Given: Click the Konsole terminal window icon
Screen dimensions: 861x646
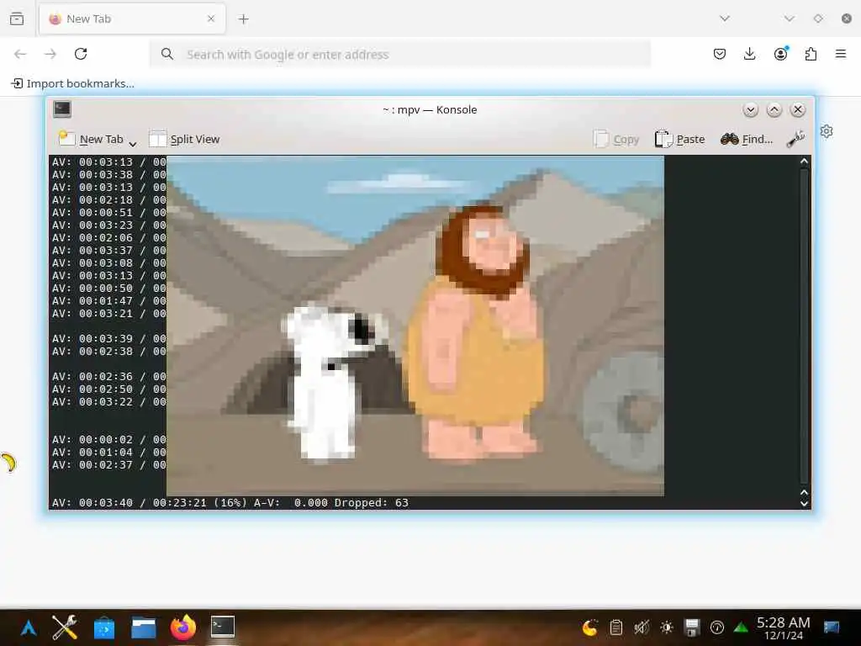Looking at the screenshot, I should [x=62, y=109].
